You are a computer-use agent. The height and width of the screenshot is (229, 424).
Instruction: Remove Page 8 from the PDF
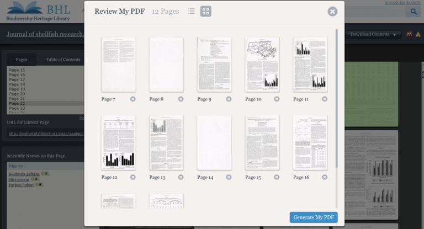click(x=181, y=99)
